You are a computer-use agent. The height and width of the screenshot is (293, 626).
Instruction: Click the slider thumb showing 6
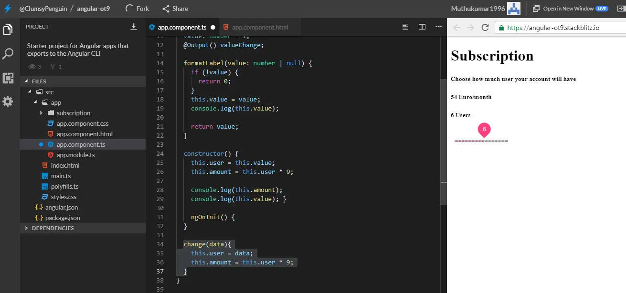(x=484, y=130)
